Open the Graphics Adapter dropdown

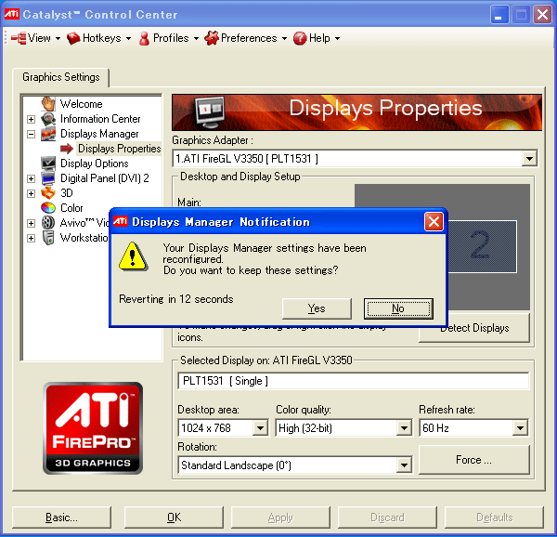point(529,159)
